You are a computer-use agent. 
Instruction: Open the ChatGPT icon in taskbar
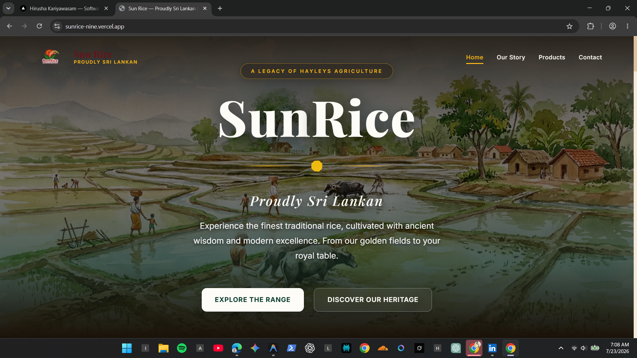point(310,348)
